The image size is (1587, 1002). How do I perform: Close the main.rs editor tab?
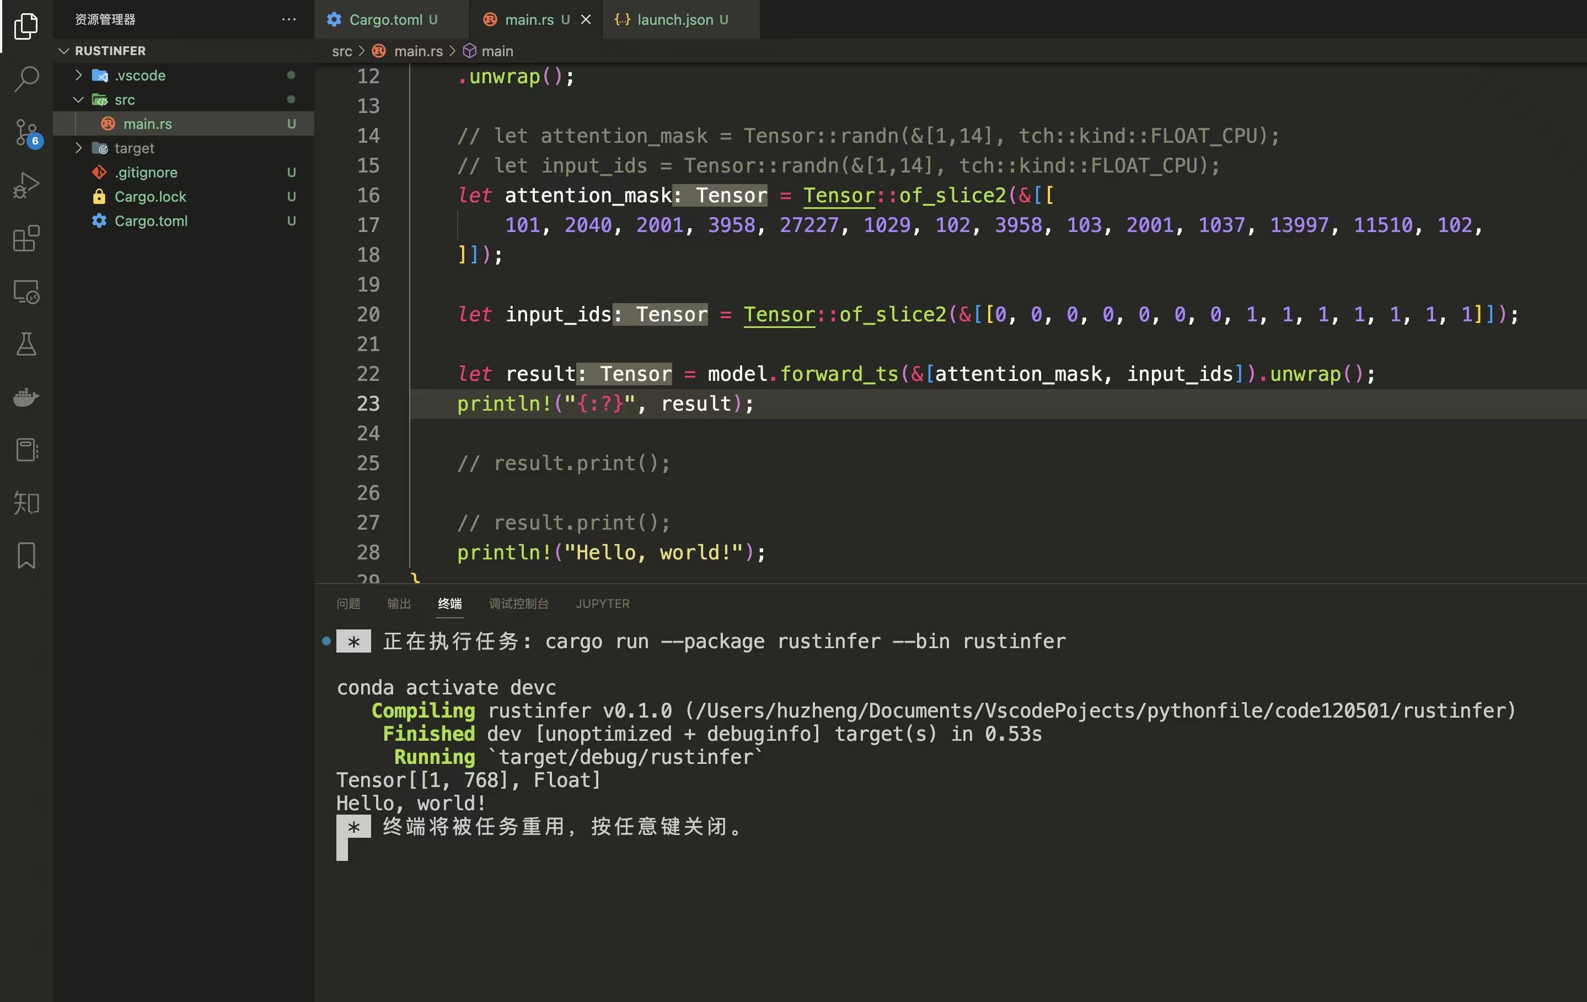(x=585, y=20)
